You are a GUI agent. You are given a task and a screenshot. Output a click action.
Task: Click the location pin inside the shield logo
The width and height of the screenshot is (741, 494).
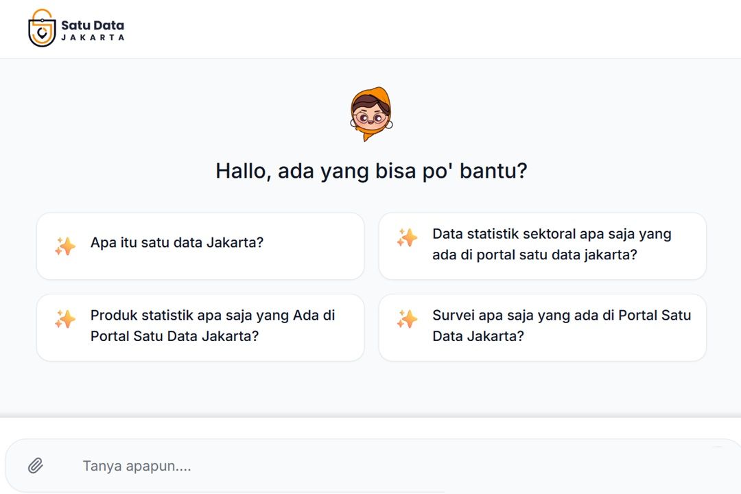43,33
